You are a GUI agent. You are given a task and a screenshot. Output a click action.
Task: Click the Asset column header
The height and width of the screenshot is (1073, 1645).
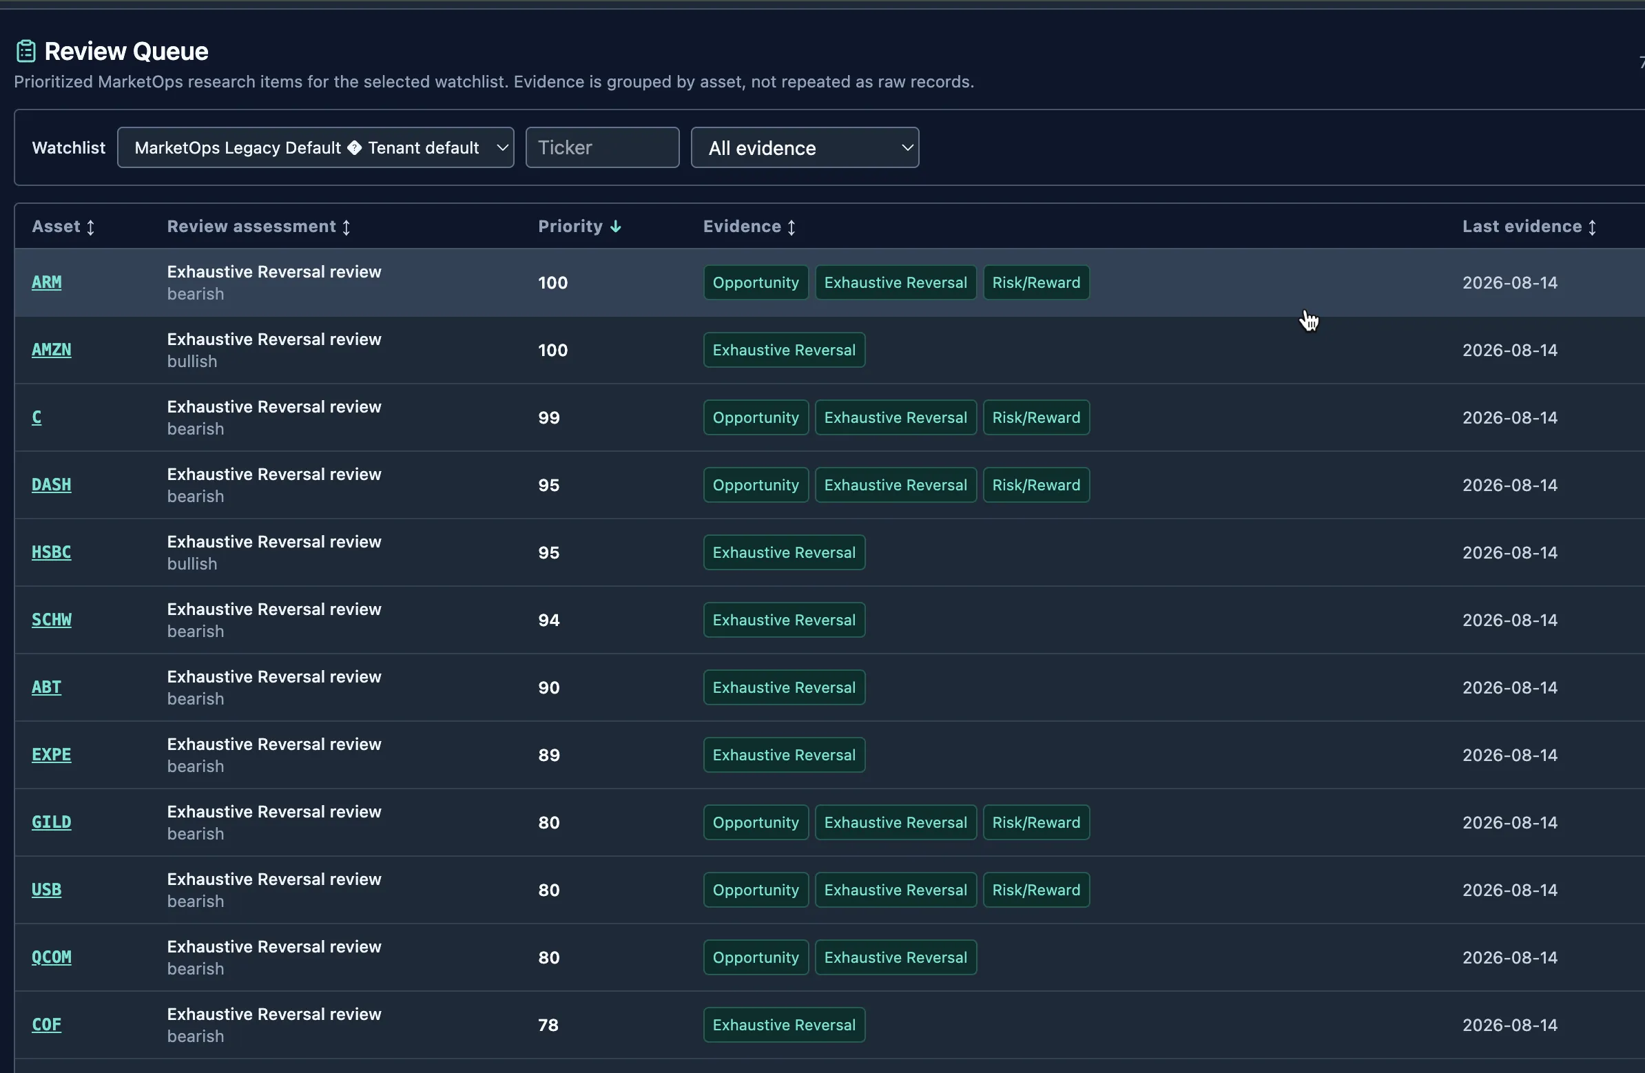coord(63,227)
